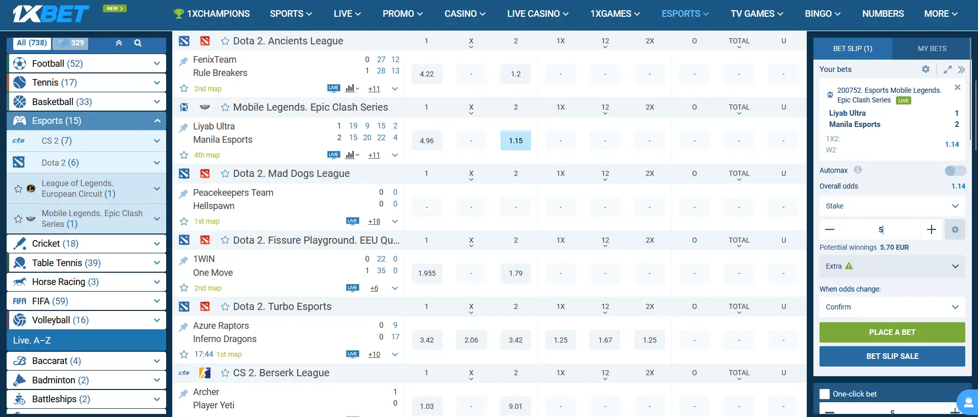
Task: Open bet slip settings gear icon
Action: click(x=926, y=69)
